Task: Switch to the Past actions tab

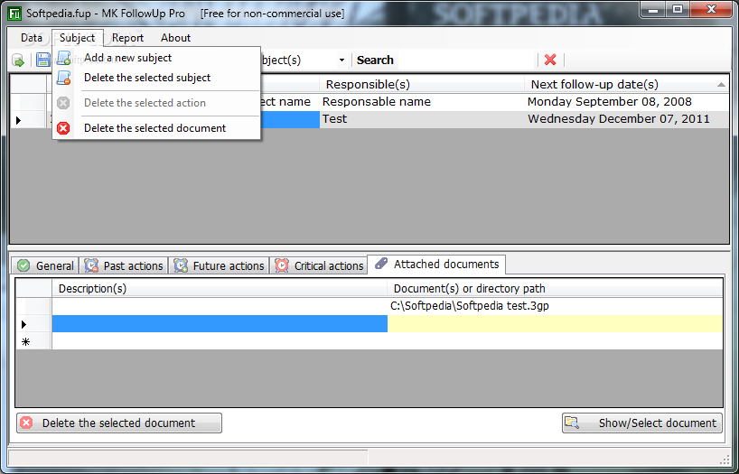Action: coord(124,265)
